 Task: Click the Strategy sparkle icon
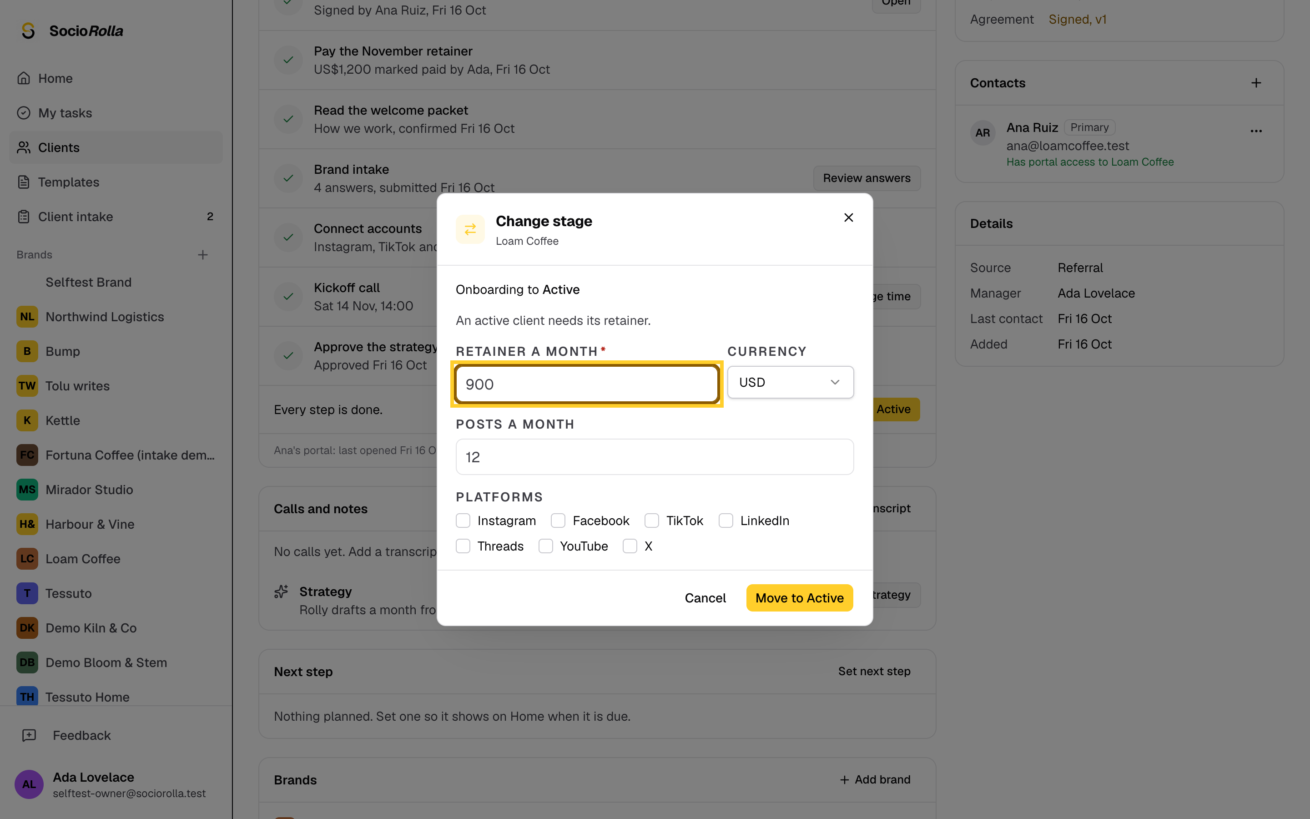click(281, 591)
